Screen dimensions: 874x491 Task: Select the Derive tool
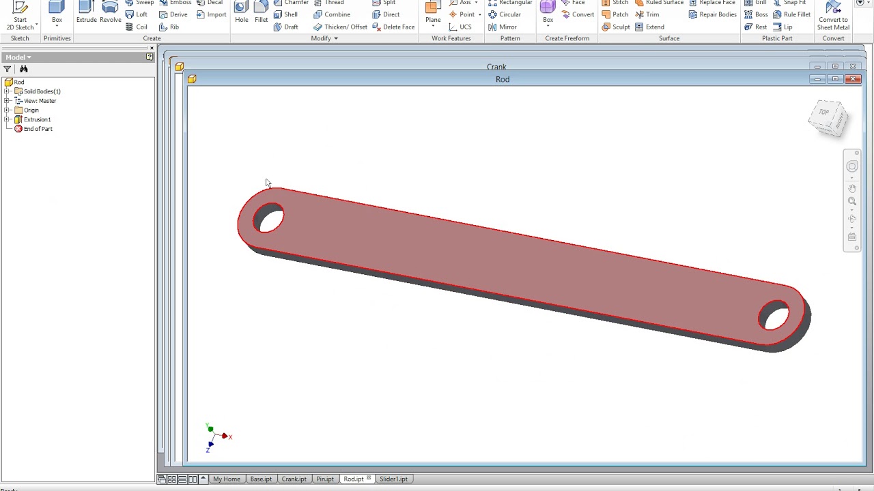(173, 14)
